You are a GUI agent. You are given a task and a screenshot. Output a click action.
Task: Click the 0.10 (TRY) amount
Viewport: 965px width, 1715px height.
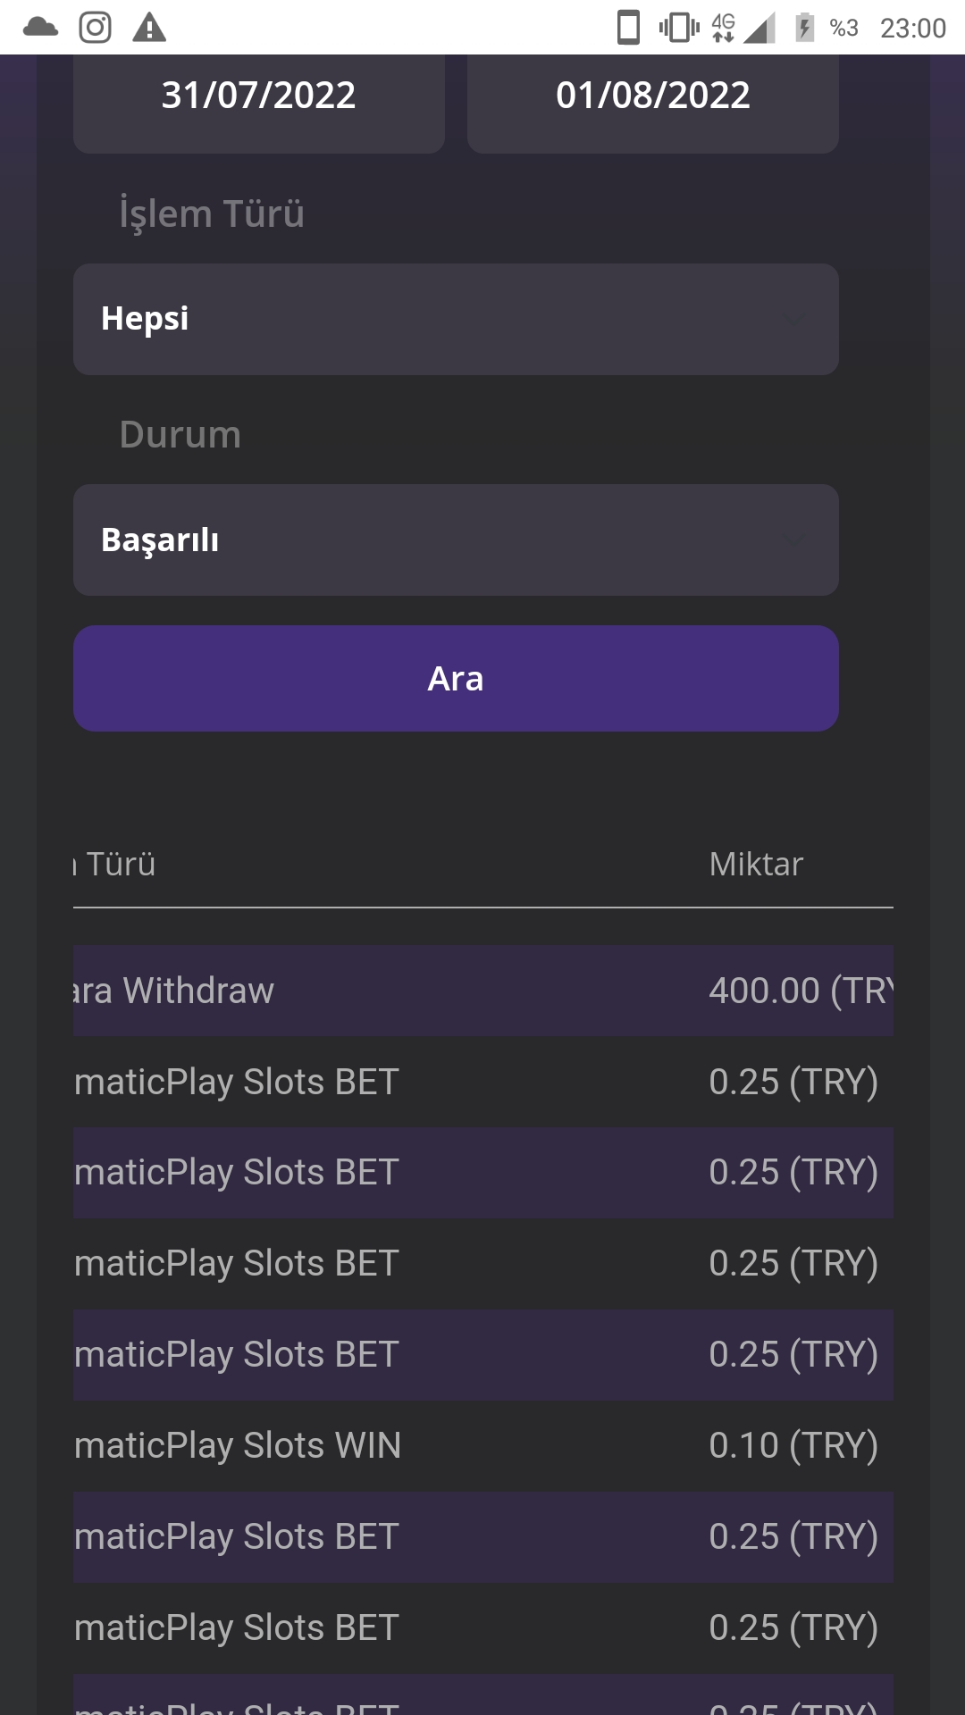click(x=793, y=1445)
